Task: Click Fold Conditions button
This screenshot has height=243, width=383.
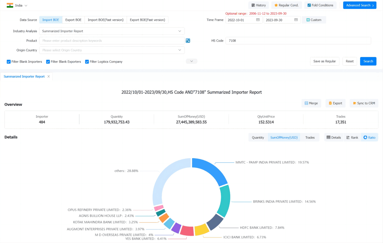Action: click(320, 5)
